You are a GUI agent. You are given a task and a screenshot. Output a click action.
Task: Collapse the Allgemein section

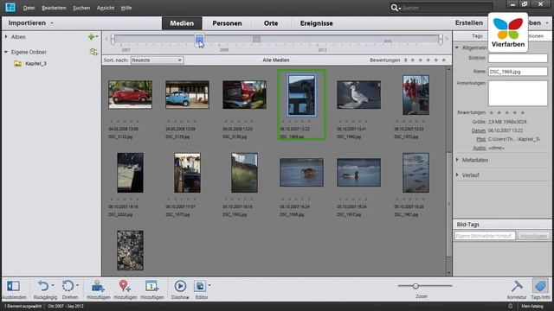coord(457,48)
